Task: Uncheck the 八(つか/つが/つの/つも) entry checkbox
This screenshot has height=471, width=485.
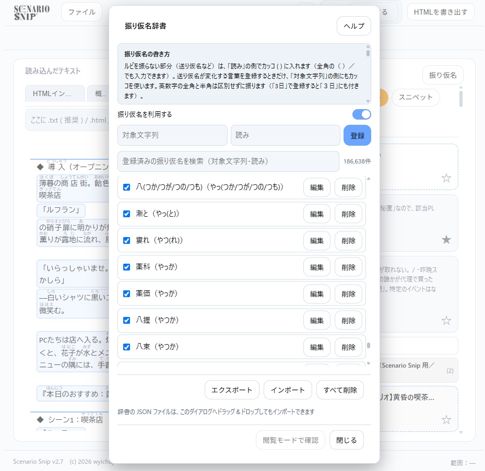Action: click(126, 187)
